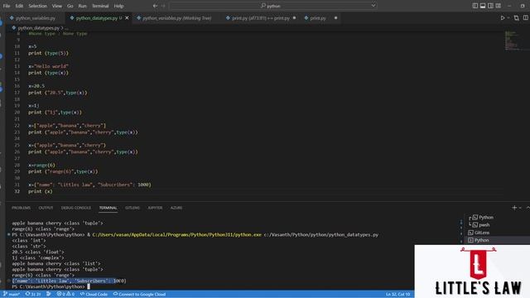Click line 28 x=range(6)

[41, 165]
